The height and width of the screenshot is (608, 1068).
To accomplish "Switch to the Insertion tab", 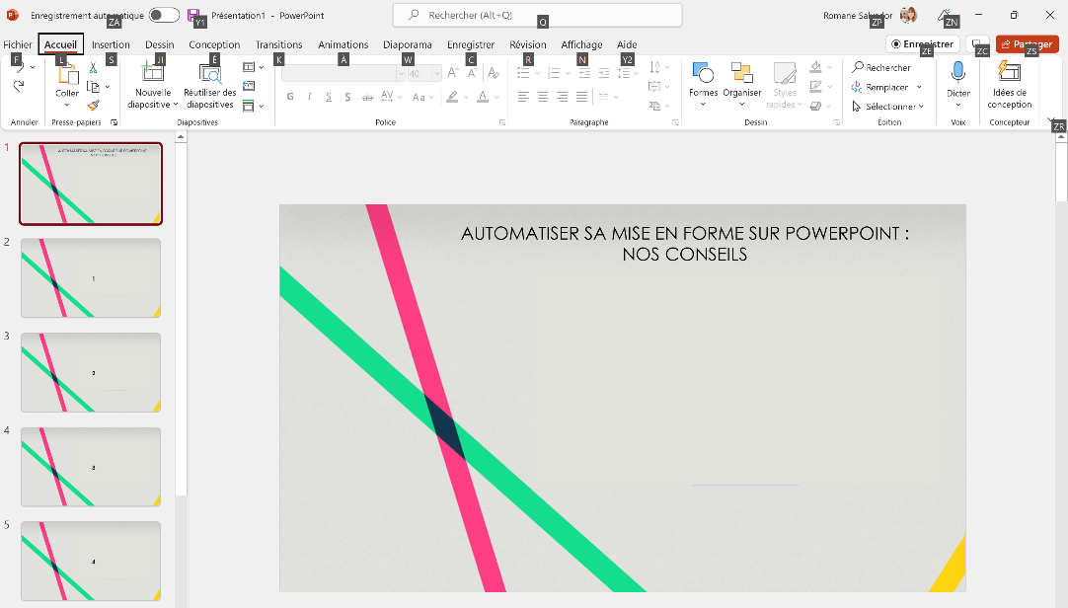I will pos(111,44).
